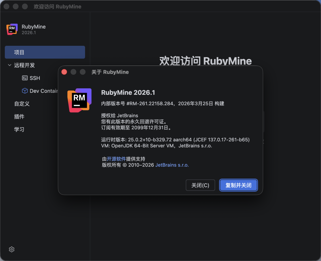The width and height of the screenshot is (321, 261).
Task: Close the About dialog with the red button
Action: pyautogui.click(x=64, y=72)
